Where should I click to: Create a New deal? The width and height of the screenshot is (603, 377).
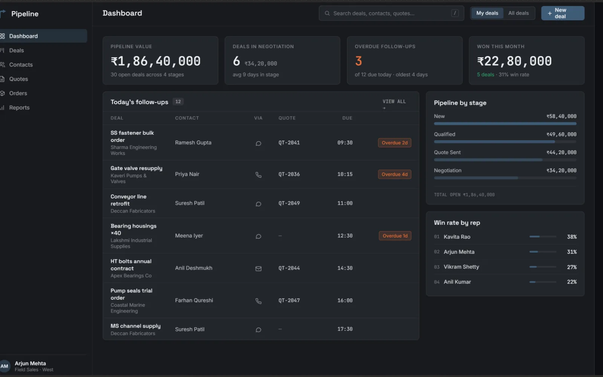(x=563, y=13)
